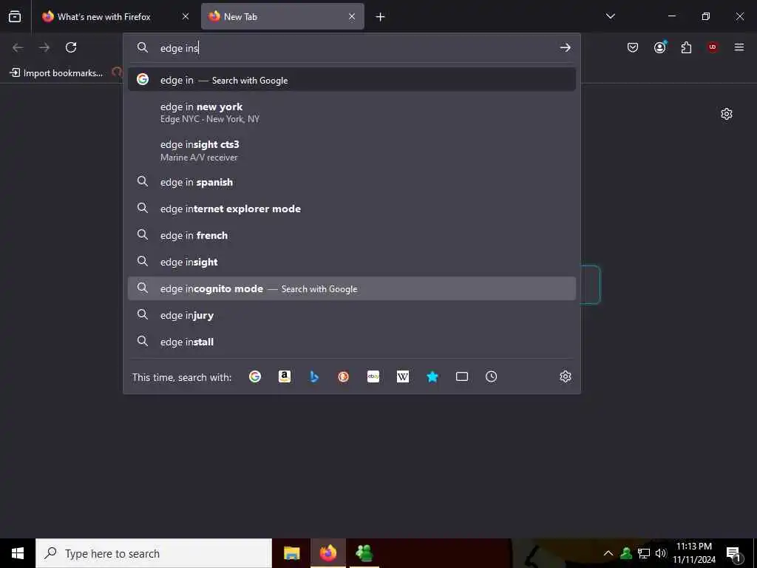Reload the current page
This screenshot has height=568, width=757.
(71, 47)
